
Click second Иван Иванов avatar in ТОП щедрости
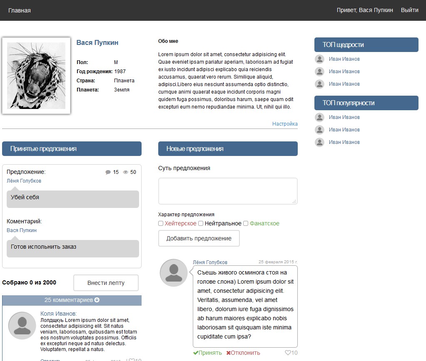pos(319,72)
